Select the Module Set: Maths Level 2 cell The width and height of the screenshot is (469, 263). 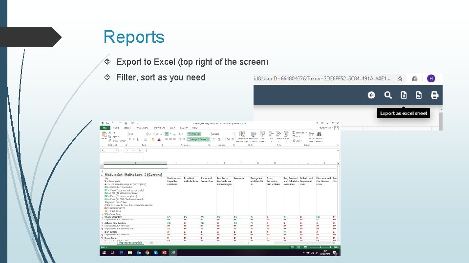pyautogui.click(x=133, y=175)
